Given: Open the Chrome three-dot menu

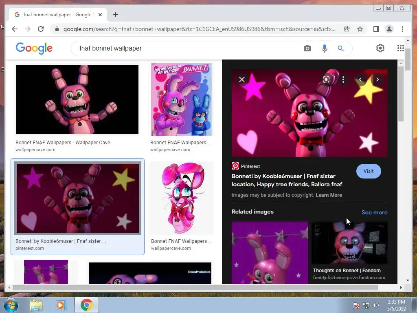Looking at the screenshot, I should pyautogui.click(x=402, y=29).
